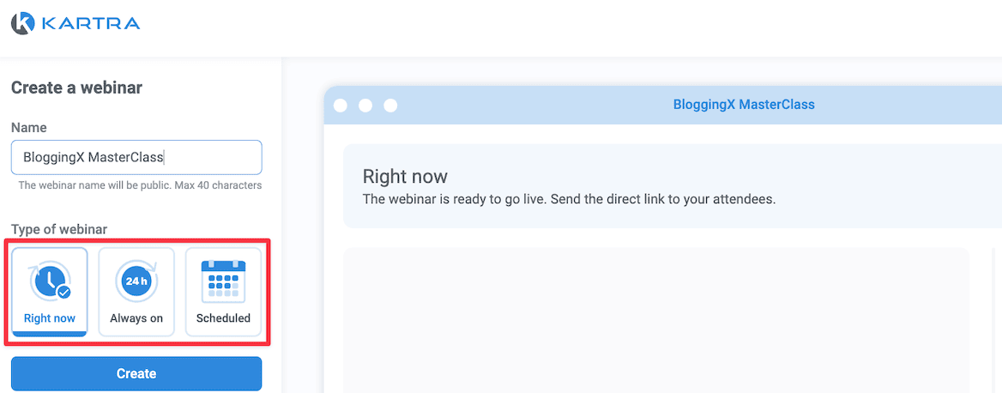The image size is (1002, 393).
Task: Select the calendar icon for Scheduled
Action: click(223, 281)
